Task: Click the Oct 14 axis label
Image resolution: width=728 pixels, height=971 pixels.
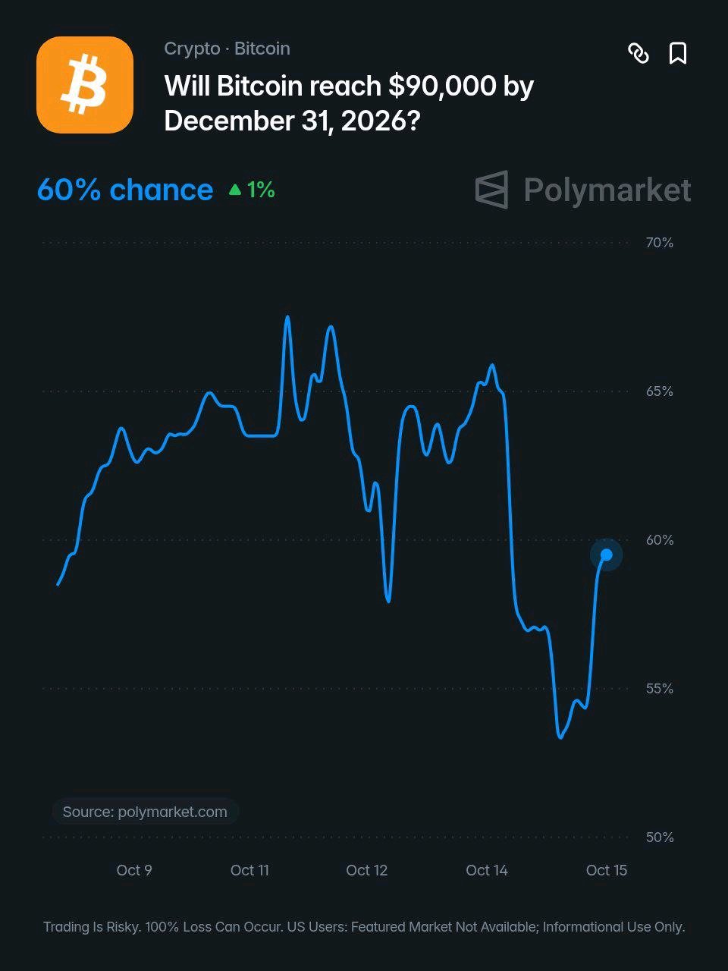Action: pos(487,870)
